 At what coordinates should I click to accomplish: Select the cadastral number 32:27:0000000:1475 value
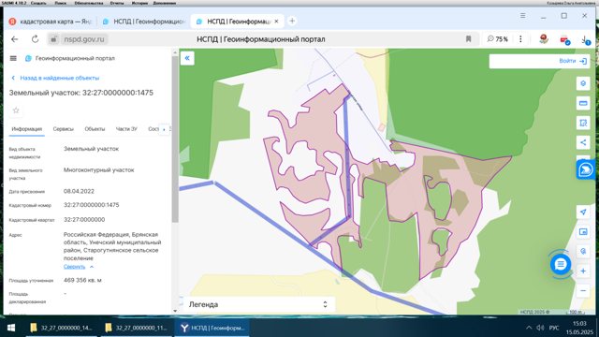pyautogui.click(x=92, y=205)
